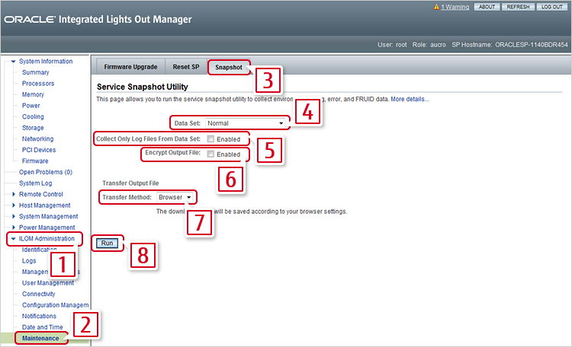Open Open Problems (0)
This screenshot has height=347, width=572.
[x=46, y=172]
